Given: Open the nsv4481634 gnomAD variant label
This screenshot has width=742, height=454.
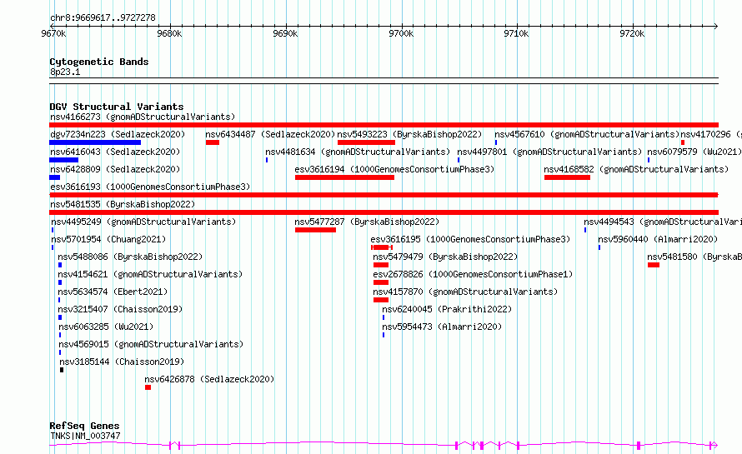Looking at the screenshot, I should coord(358,152).
